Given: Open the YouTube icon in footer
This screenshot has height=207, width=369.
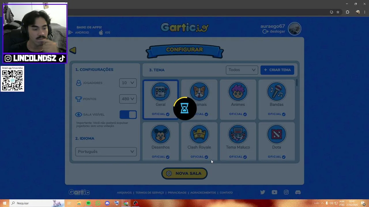Looking at the screenshot, I should (274, 192).
